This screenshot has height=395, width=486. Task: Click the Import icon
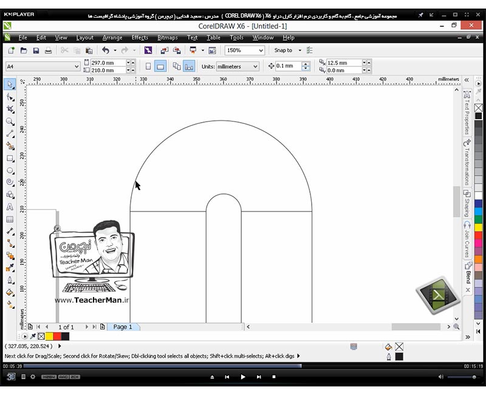pyautogui.click(x=165, y=50)
